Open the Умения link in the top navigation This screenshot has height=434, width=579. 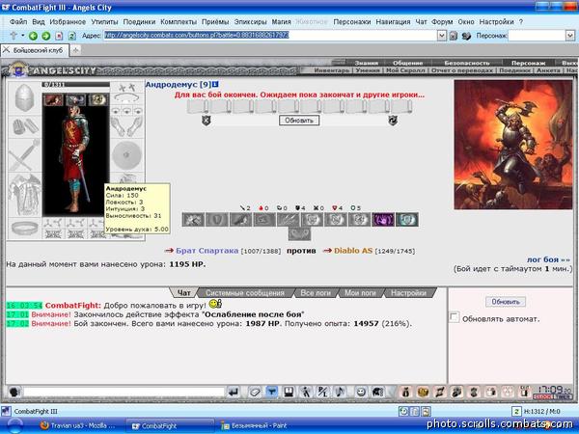(x=368, y=70)
